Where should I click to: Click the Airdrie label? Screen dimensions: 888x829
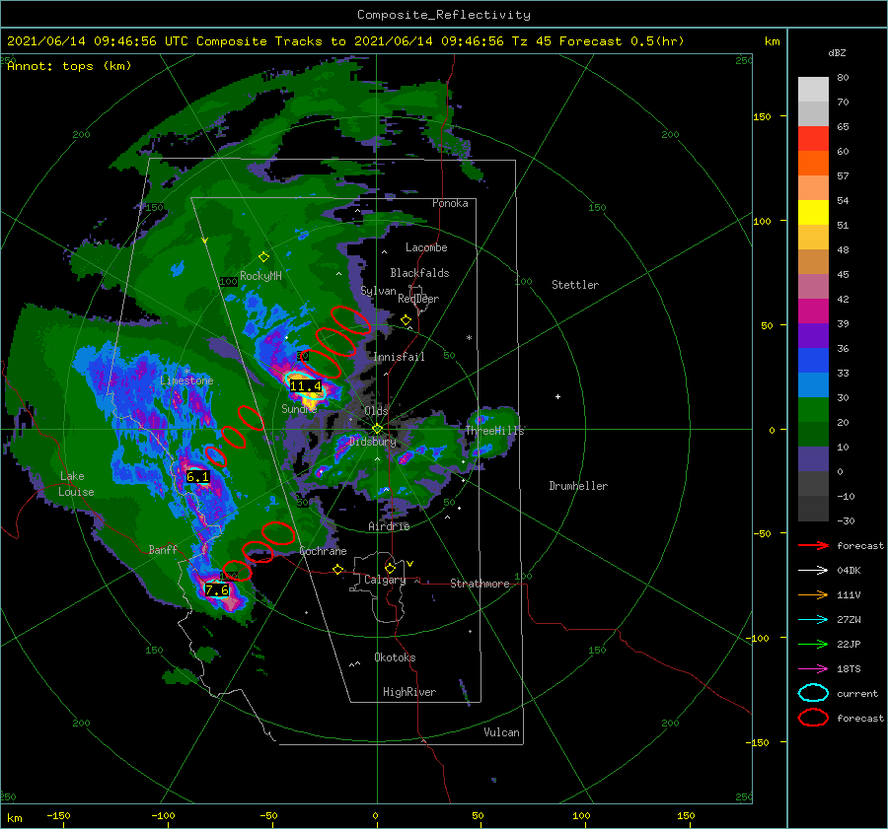pyautogui.click(x=389, y=526)
